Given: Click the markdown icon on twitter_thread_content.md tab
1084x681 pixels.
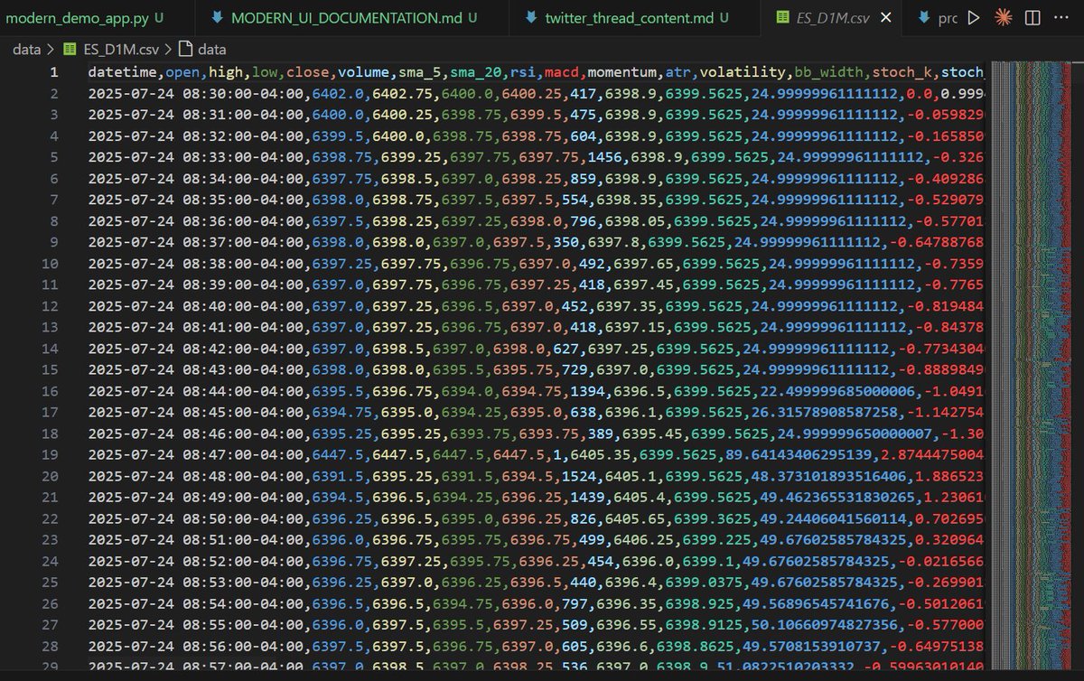Looking at the screenshot, I should 529,17.
